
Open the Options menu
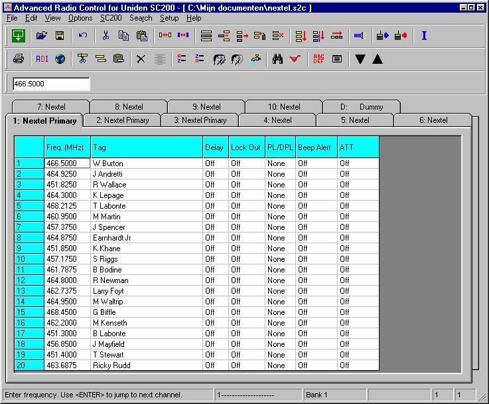pyautogui.click(x=80, y=18)
